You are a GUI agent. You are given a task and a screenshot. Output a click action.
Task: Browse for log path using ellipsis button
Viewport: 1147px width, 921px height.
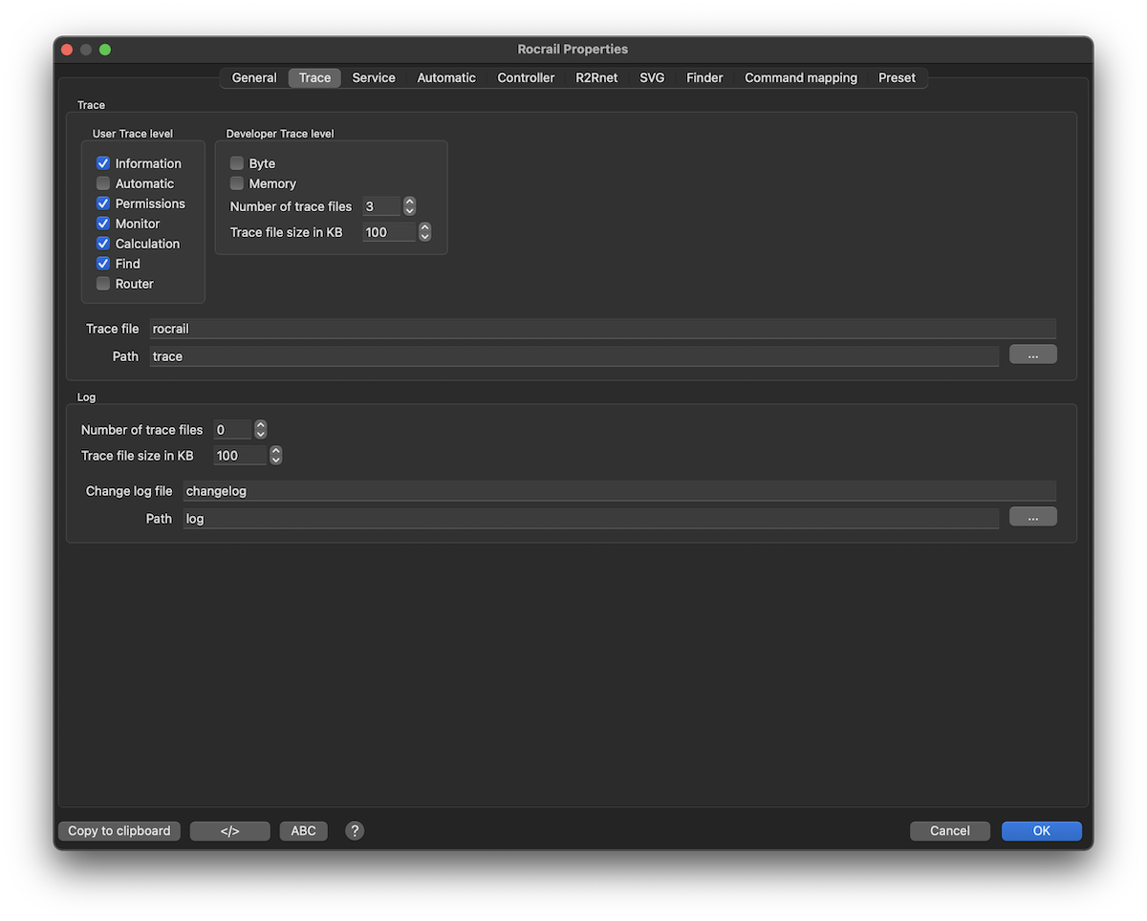[x=1032, y=517]
